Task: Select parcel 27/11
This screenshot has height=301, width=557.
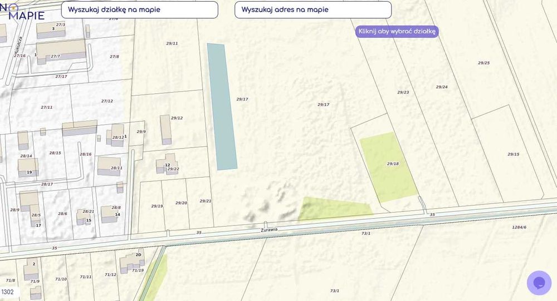Action: pyautogui.click(x=47, y=107)
